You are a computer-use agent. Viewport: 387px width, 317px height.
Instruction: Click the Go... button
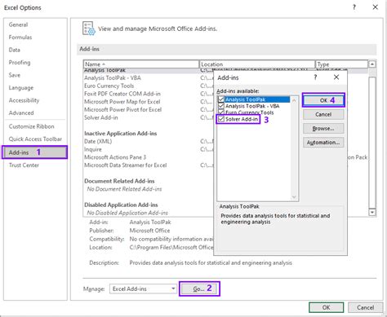[199, 288]
